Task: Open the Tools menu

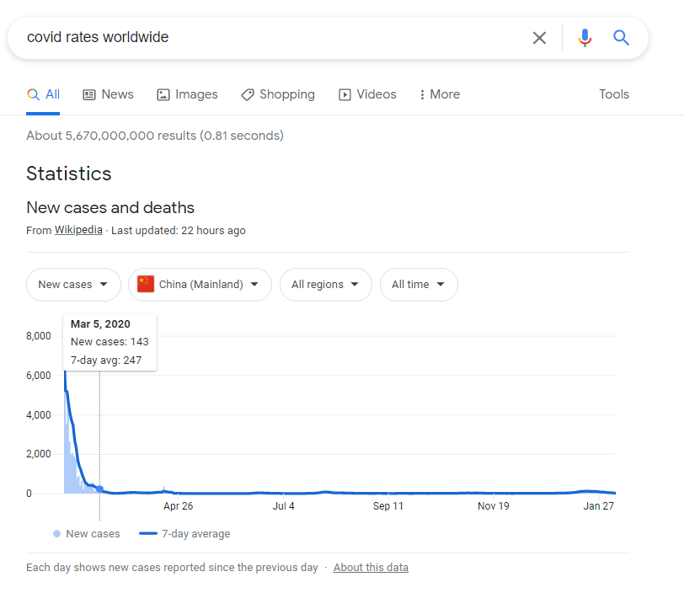Action: [614, 94]
